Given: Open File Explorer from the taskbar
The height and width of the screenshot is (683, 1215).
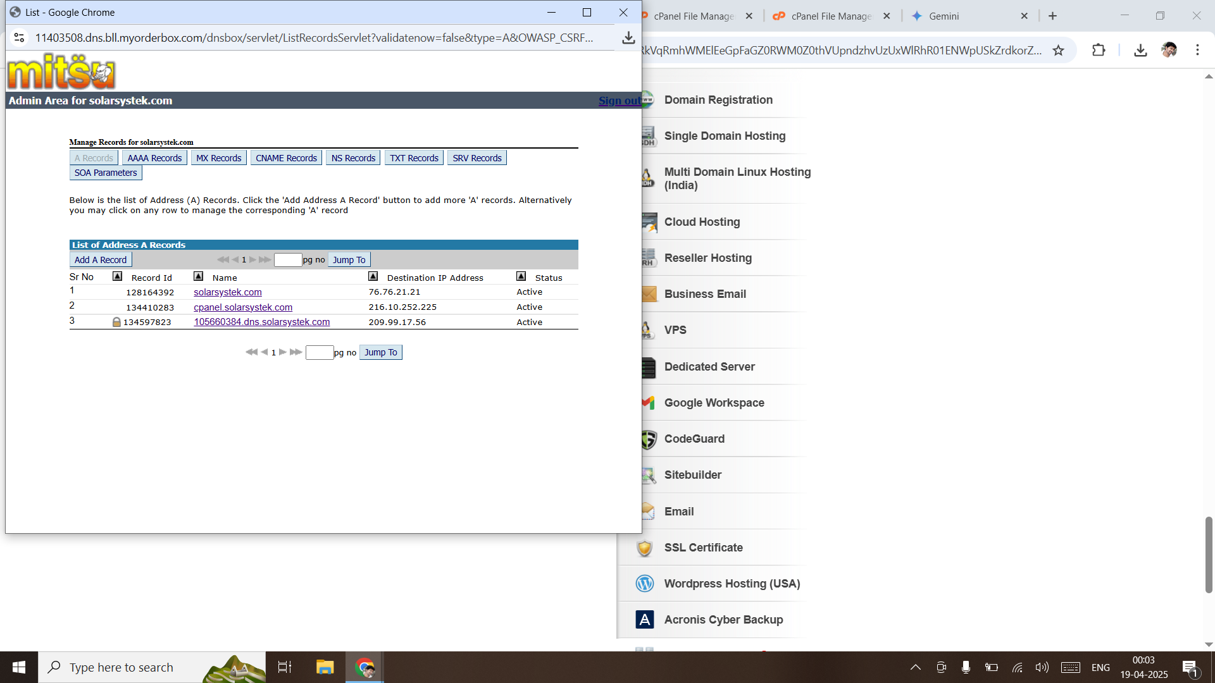Looking at the screenshot, I should click(325, 667).
